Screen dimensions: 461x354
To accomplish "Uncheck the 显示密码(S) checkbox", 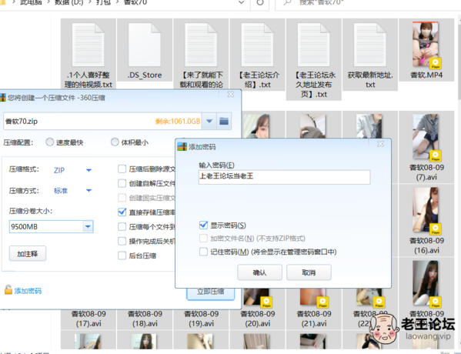I will (203, 225).
